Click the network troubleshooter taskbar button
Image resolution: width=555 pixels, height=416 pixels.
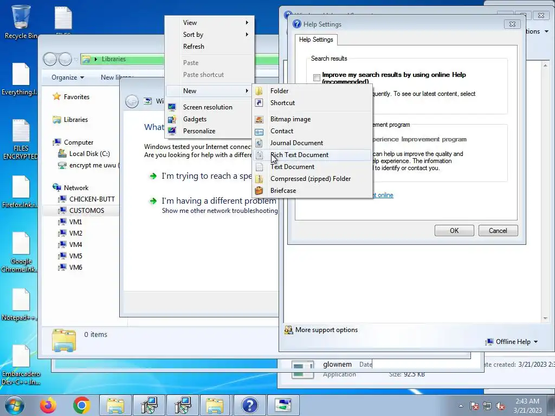coord(283,405)
